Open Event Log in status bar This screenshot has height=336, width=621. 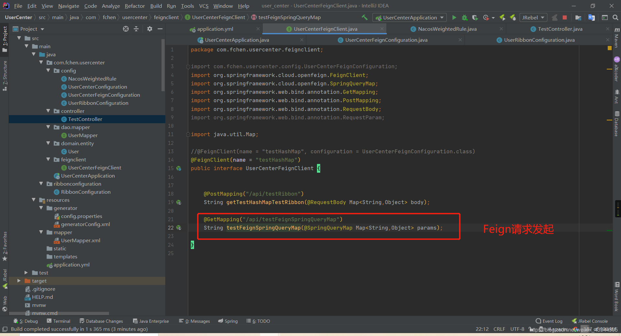pos(549,321)
